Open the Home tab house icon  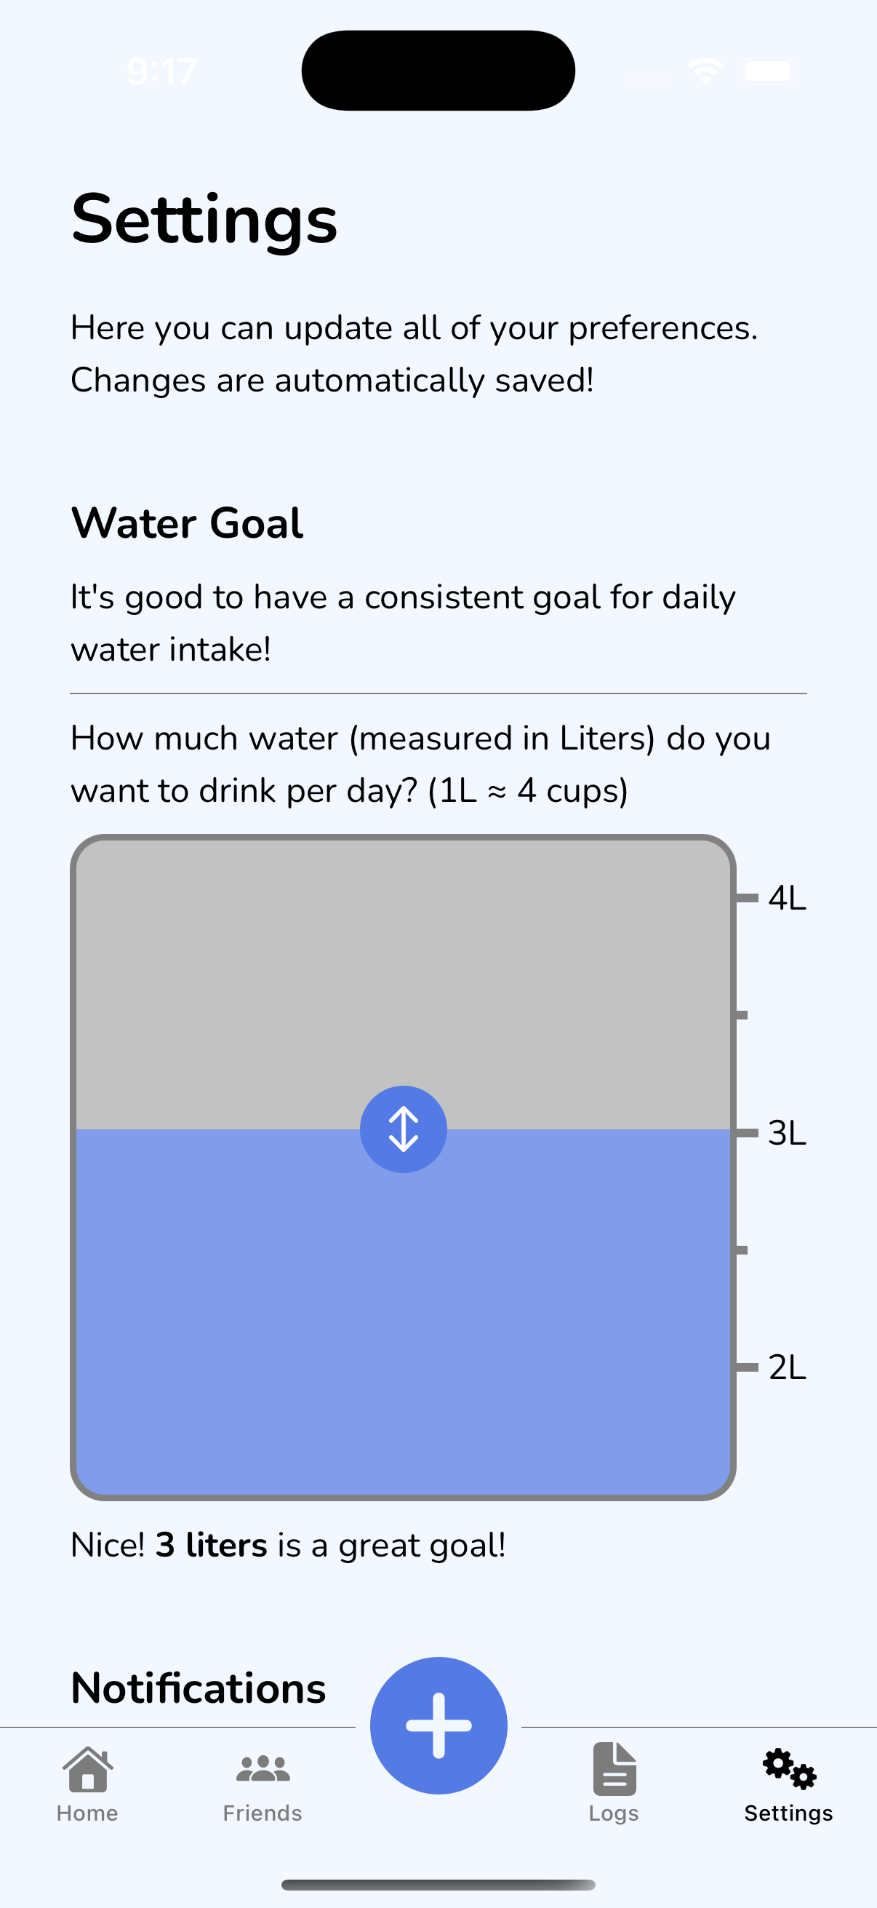coord(87,1770)
